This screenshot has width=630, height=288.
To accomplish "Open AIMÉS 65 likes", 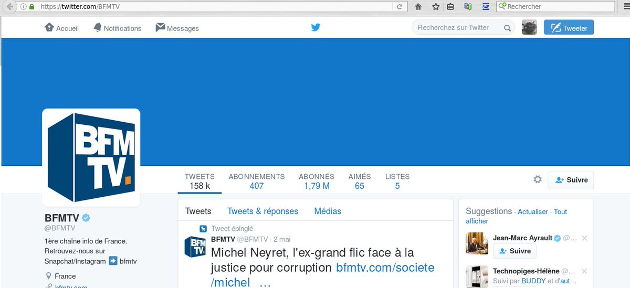I will (x=360, y=181).
